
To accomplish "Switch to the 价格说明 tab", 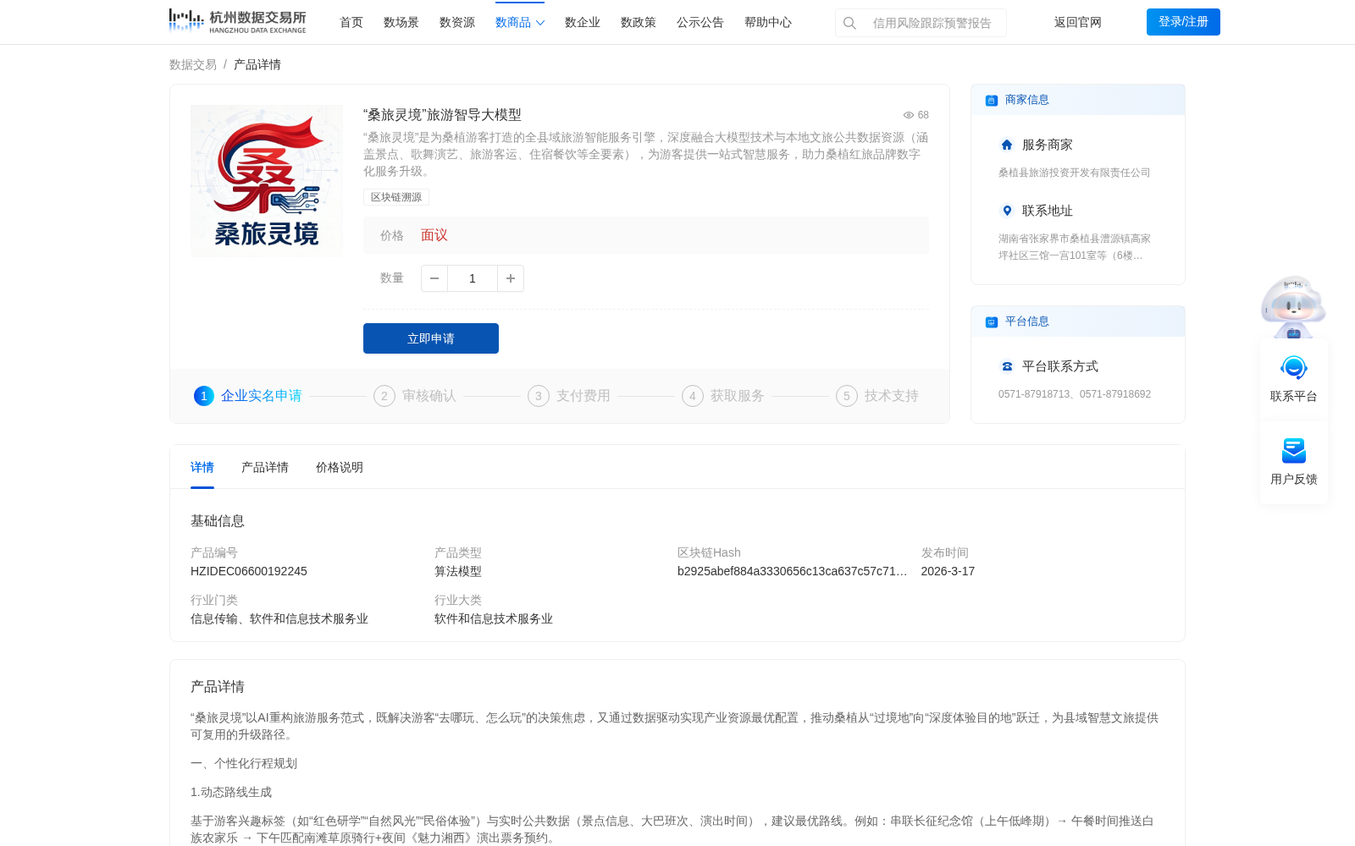I will tap(340, 467).
